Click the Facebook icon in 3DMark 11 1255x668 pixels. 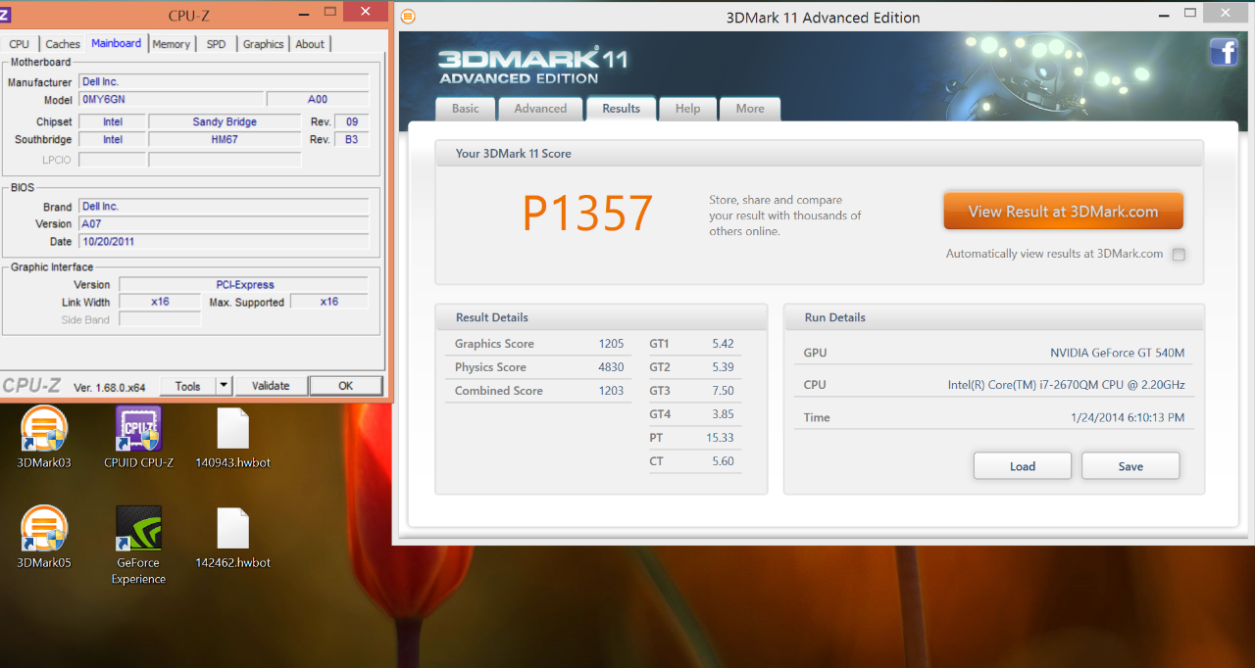(x=1224, y=51)
